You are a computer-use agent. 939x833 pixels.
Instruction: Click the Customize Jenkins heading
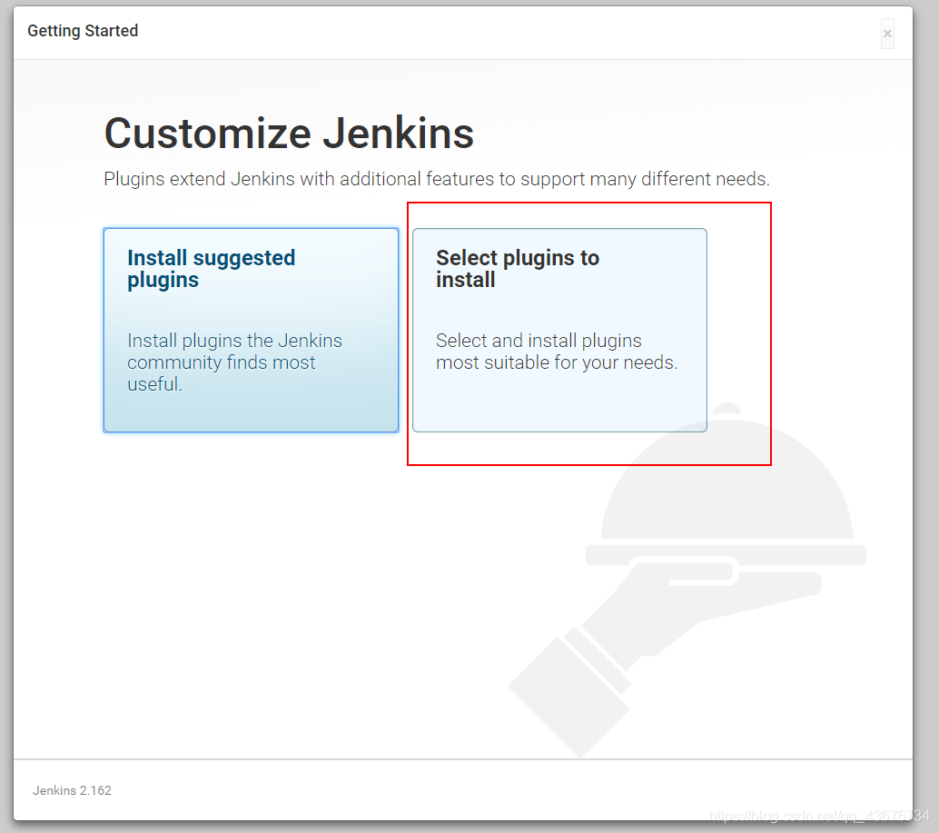click(x=290, y=133)
